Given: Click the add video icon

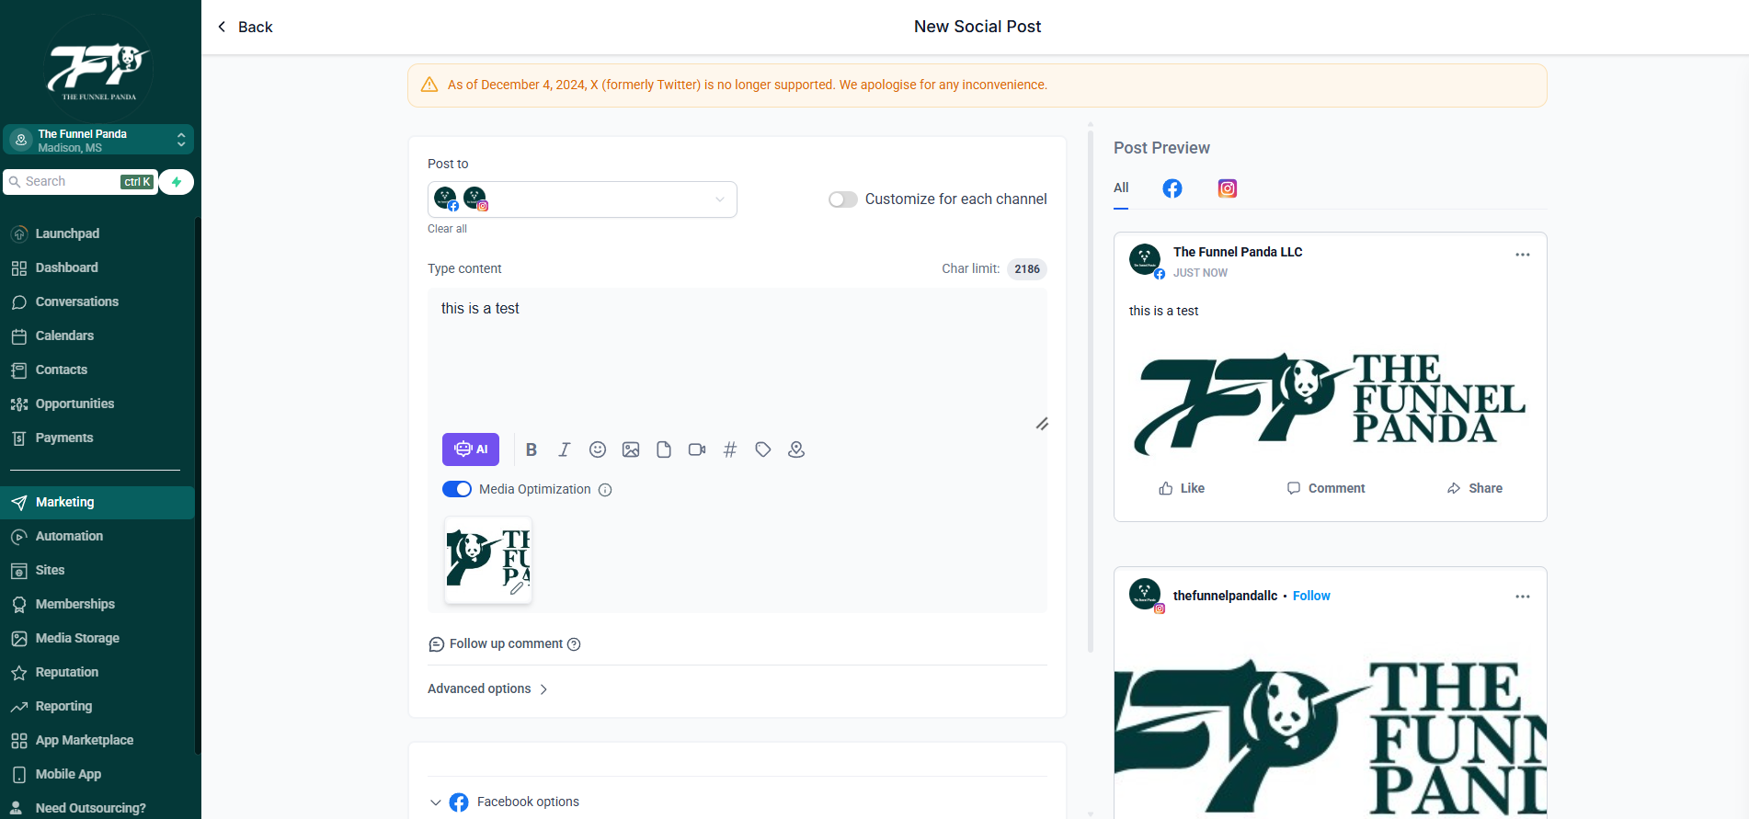Looking at the screenshot, I should coord(697,449).
